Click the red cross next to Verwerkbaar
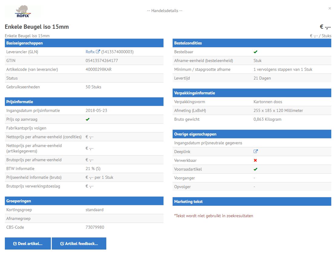334x255 pixels. pyautogui.click(x=255, y=160)
